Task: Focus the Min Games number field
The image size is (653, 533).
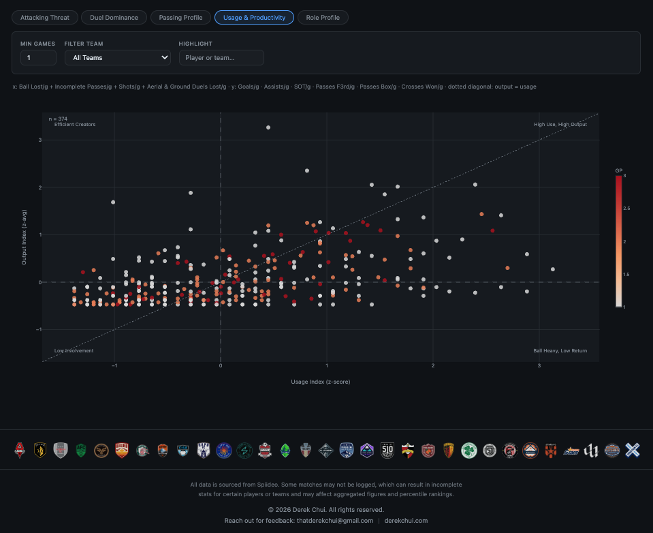Action: coord(38,57)
